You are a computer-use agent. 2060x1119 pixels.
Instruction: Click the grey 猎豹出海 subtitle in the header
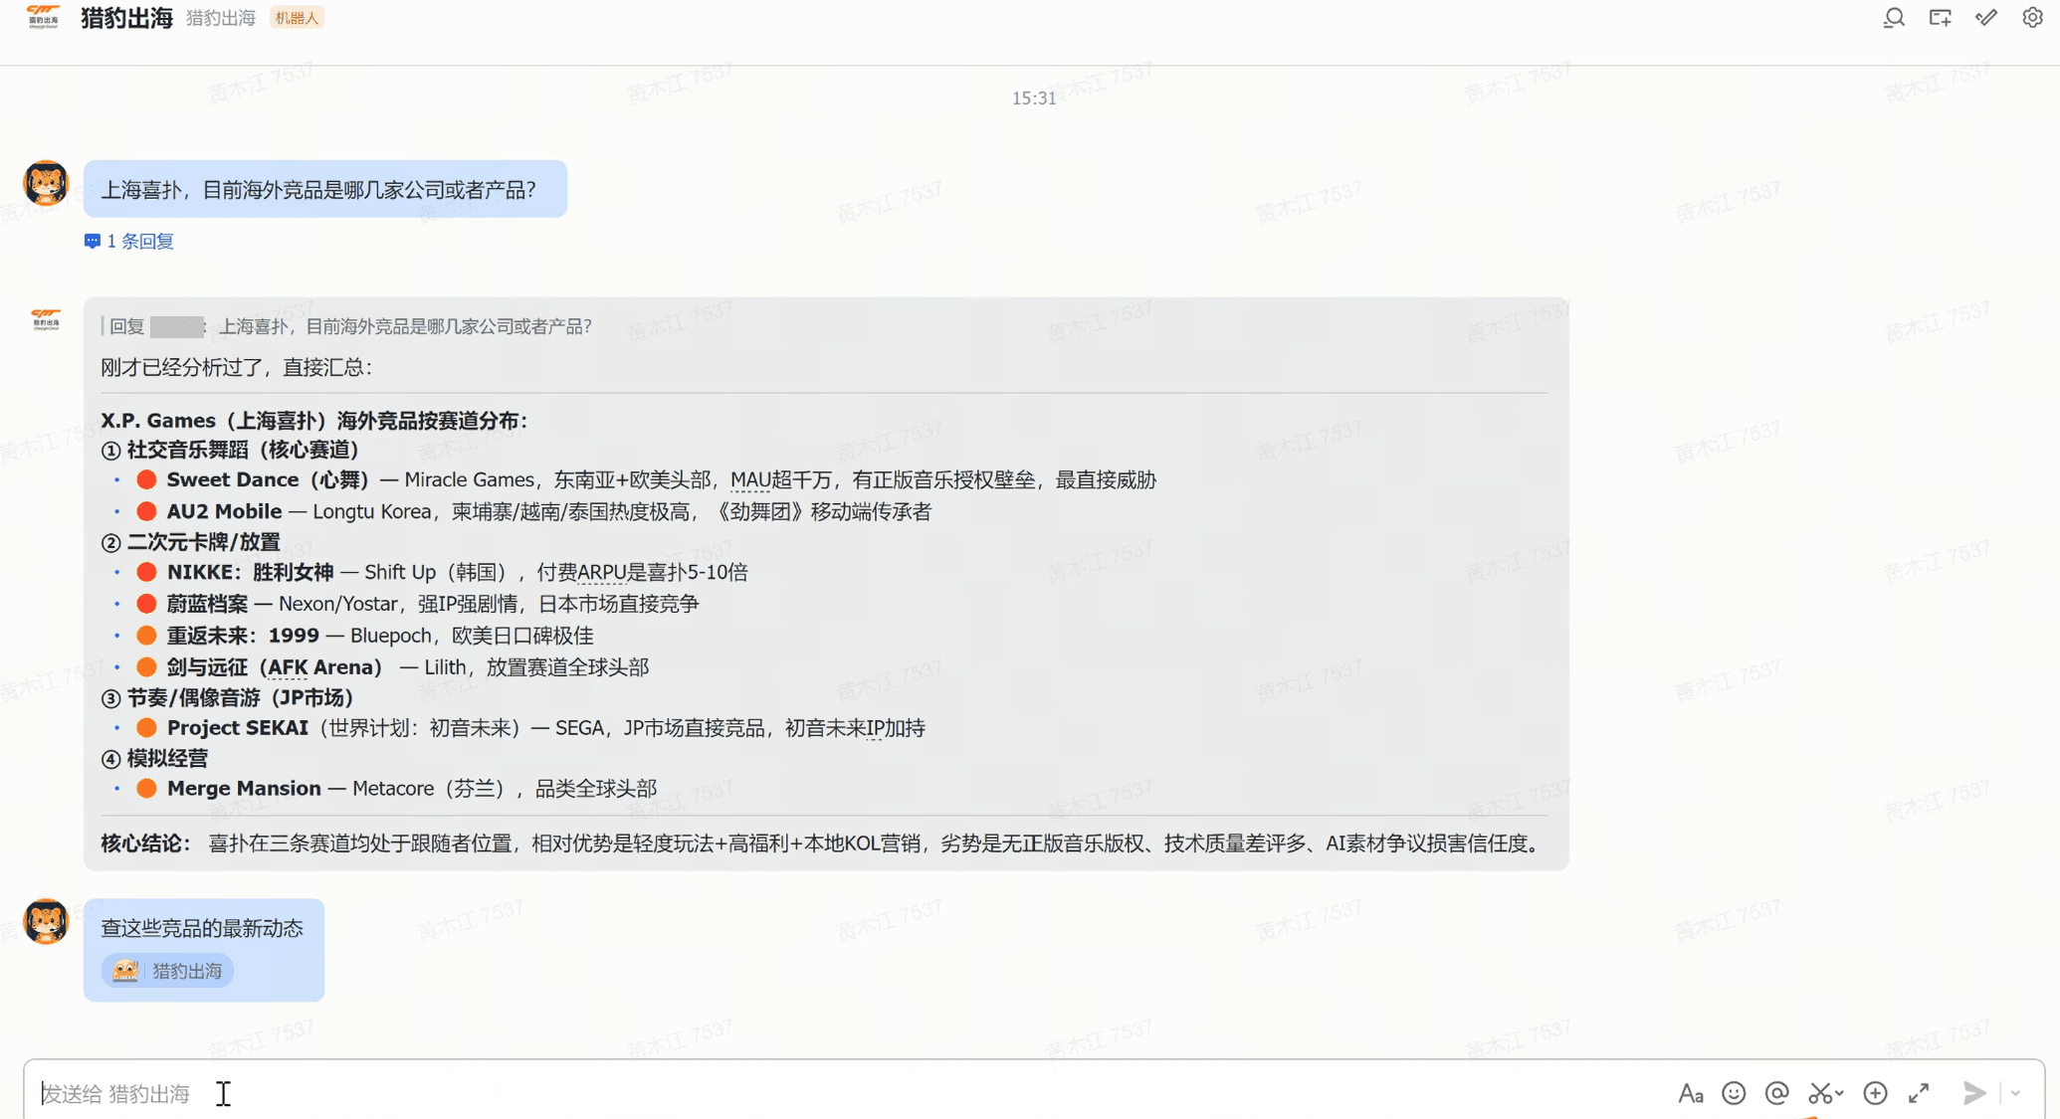[x=221, y=18]
